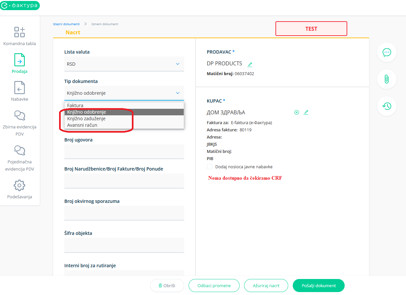The image size is (406, 295).
Task: Open Podešavanja settings gear
Action: click(x=20, y=186)
